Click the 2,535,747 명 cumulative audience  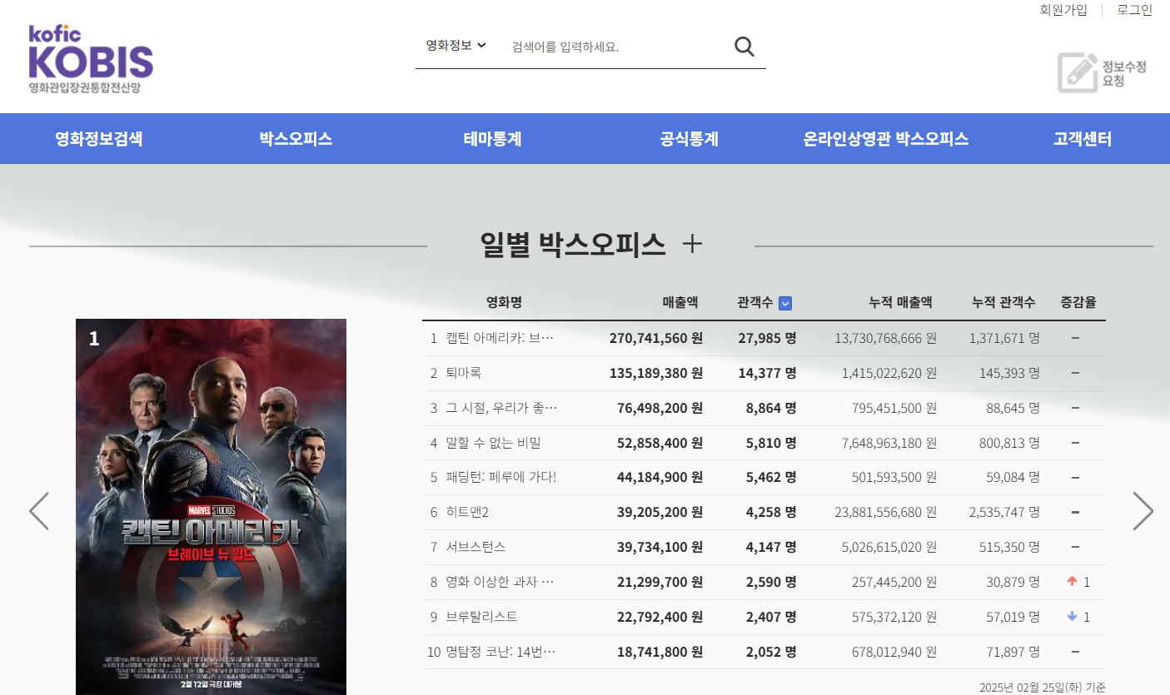pos(1004,512)
